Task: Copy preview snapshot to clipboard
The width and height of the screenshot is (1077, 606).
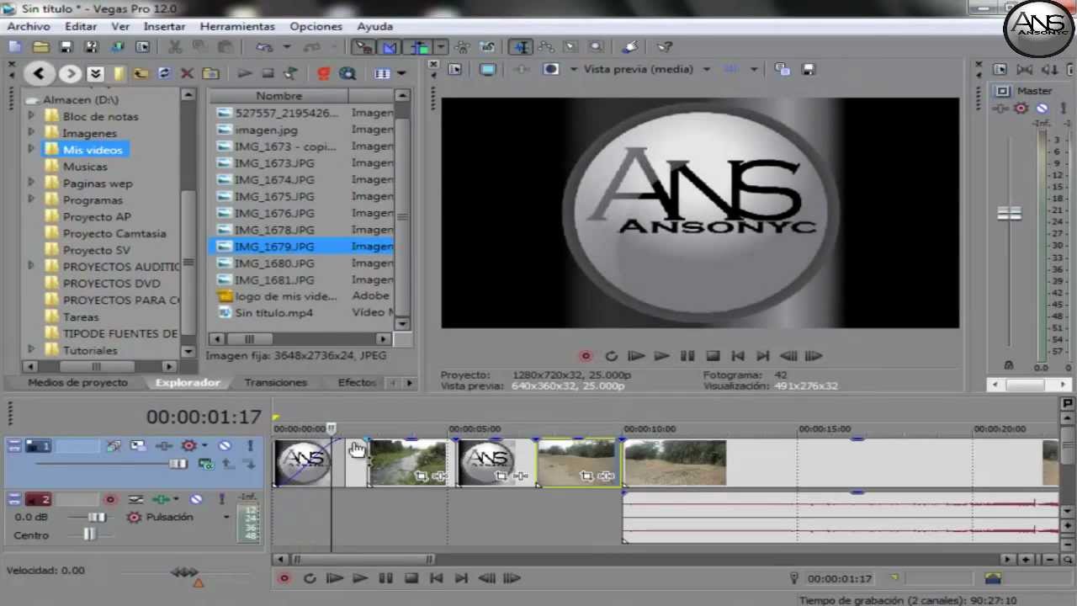Action: coord(782,69)
